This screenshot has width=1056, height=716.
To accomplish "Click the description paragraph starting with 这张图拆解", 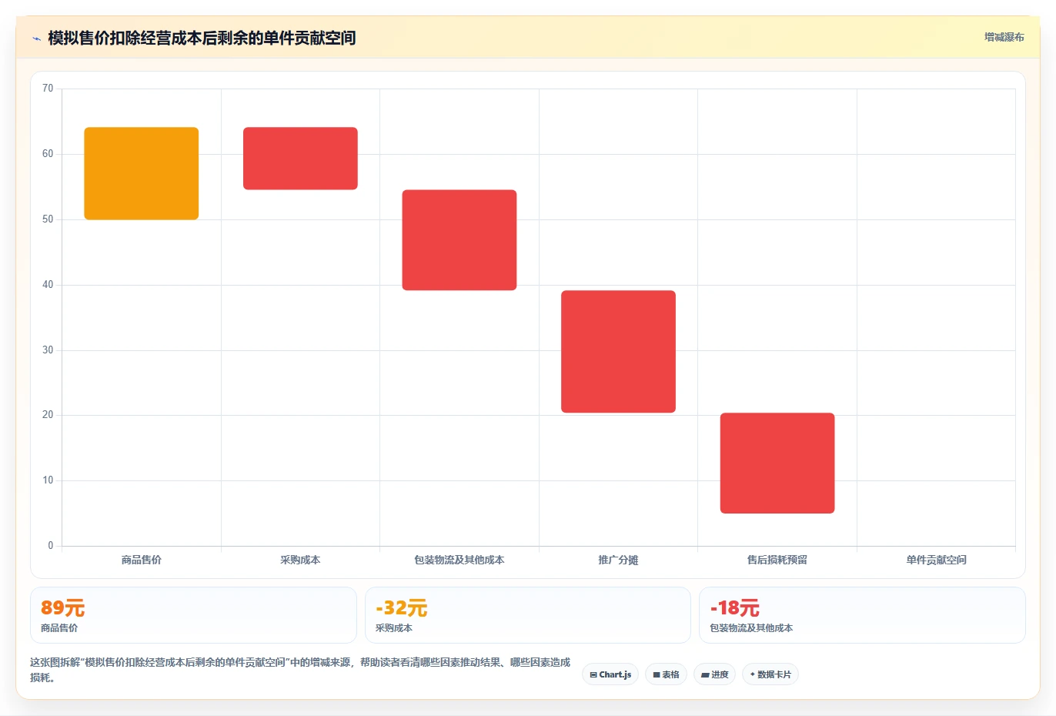I will click(x=300, y=670).
